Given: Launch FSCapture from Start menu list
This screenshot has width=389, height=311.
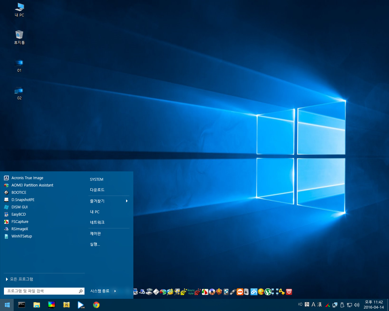Looking at the screenshot, I should [16, 222].
